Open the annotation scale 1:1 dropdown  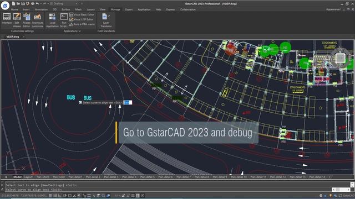[117, 196]
